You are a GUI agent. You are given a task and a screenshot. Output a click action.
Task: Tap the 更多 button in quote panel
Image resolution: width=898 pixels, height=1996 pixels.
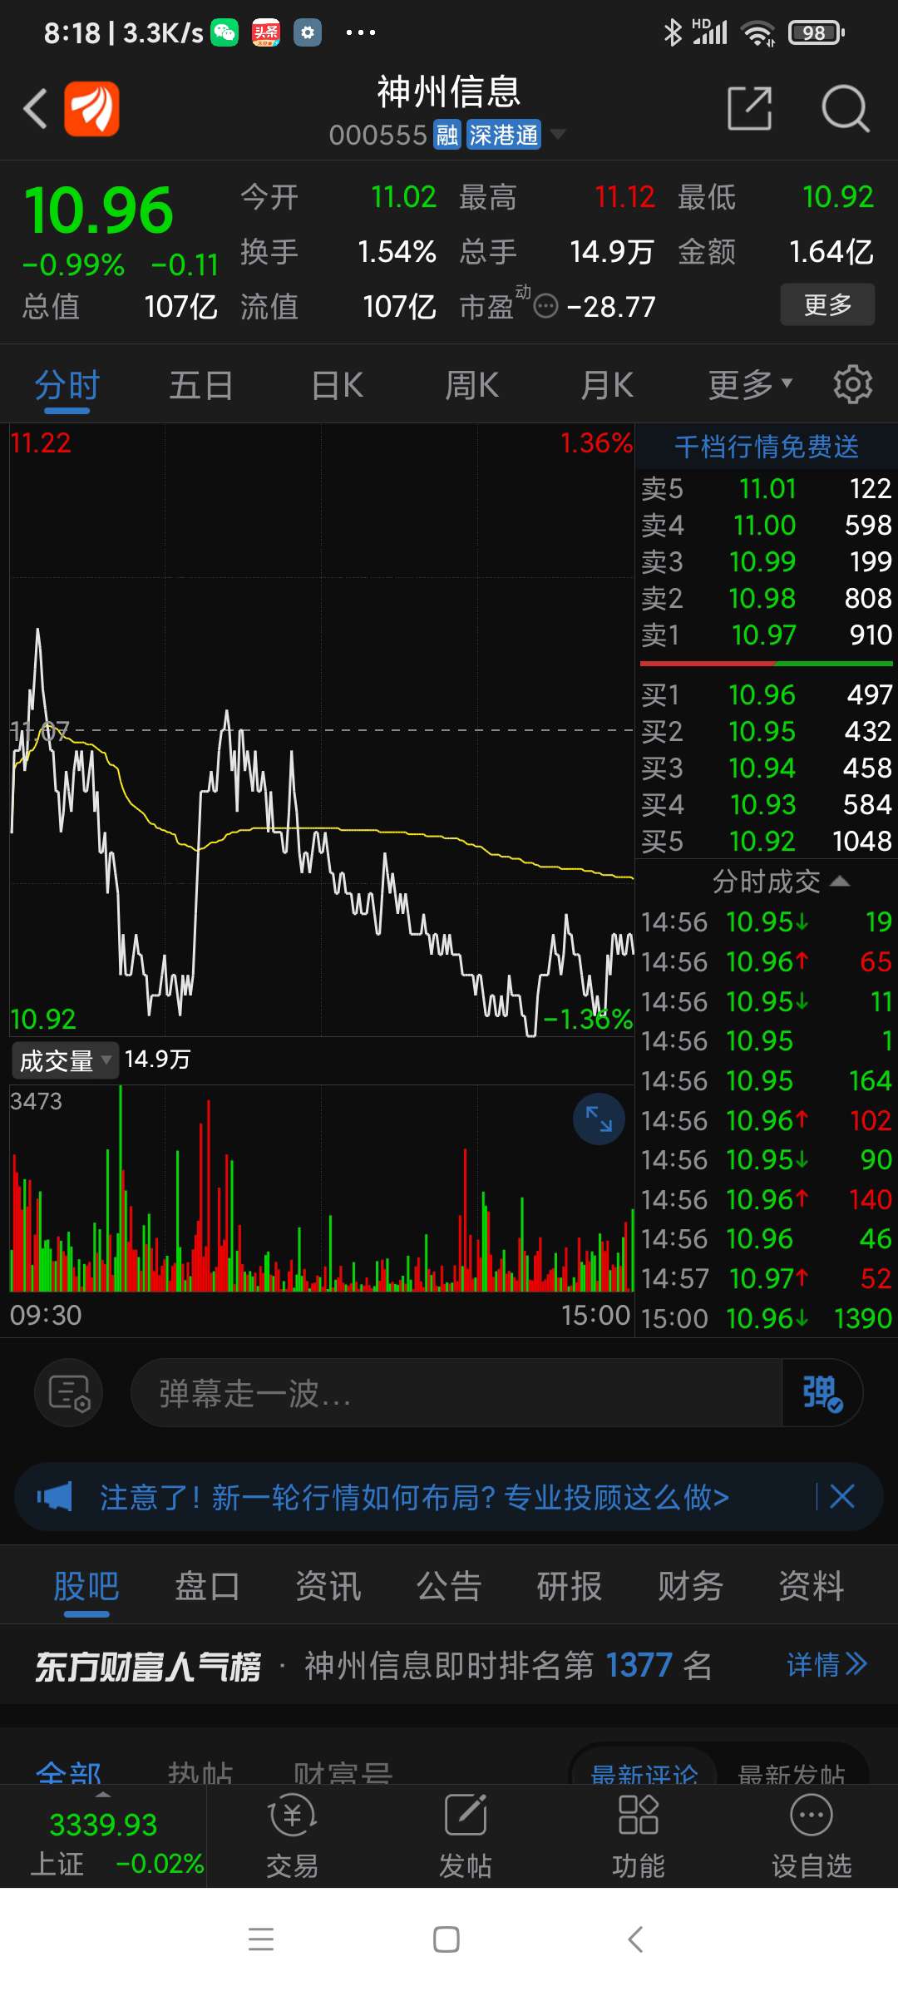pos(827,304)
